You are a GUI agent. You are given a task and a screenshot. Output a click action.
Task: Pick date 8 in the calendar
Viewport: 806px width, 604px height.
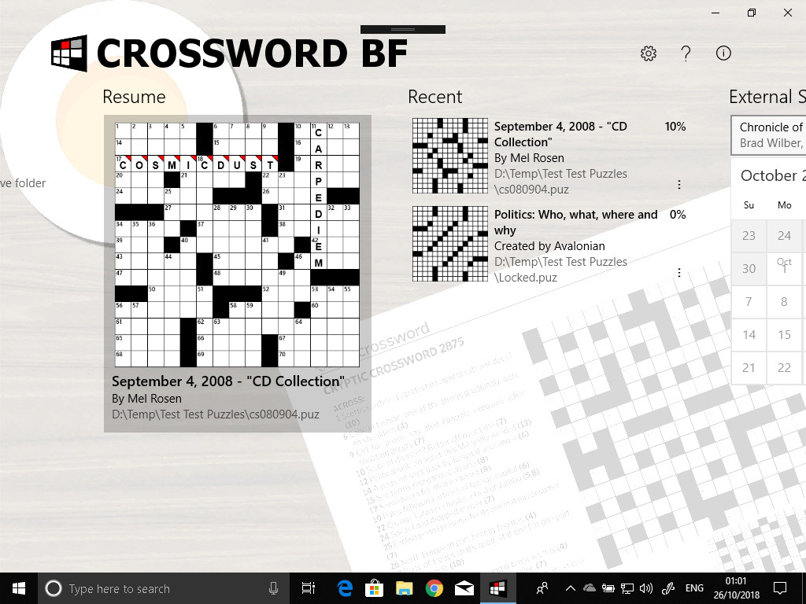click(x=784, y=301)
